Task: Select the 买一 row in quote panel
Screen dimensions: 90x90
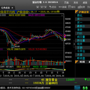Action: pyautogui.click(x=82, y=22)
